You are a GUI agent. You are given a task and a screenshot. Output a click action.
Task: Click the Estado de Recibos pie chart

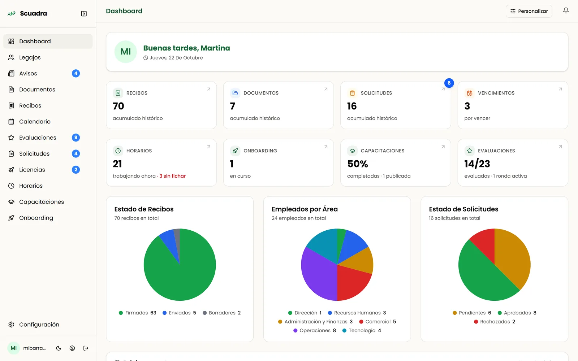pos(180,265)
